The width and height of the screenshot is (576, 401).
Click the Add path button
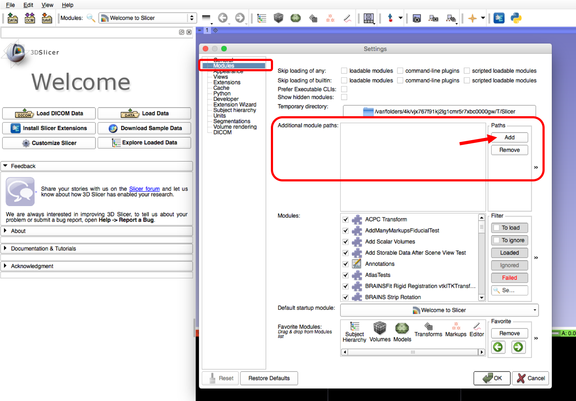509,138
